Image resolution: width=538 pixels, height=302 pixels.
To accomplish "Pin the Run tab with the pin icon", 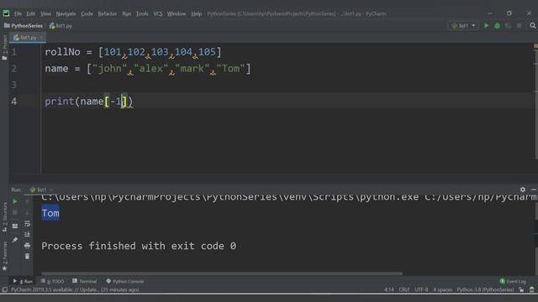I will [x=15, y=240].
